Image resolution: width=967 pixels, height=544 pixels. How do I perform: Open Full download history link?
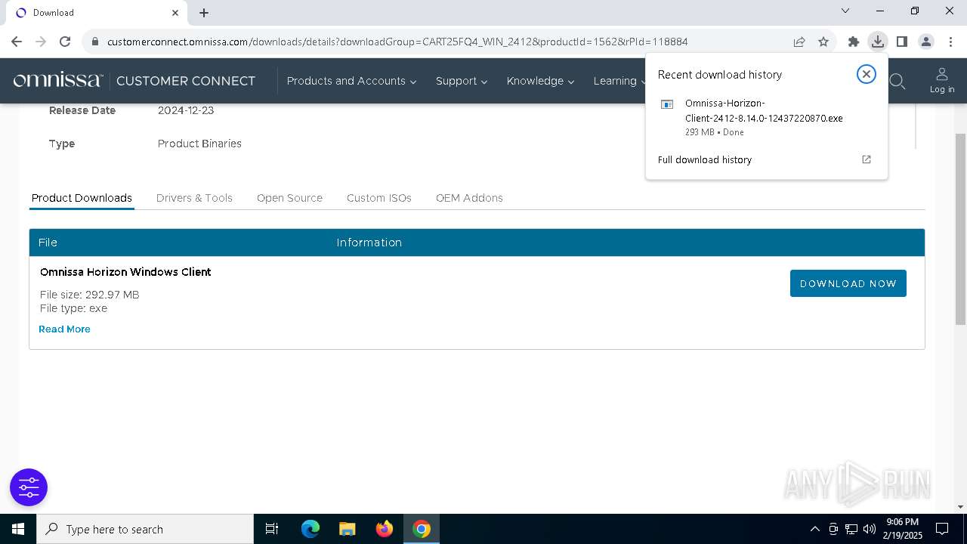[704, 159]
